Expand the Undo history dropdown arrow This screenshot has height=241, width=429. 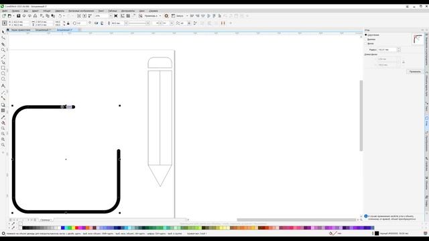(64, 16)
